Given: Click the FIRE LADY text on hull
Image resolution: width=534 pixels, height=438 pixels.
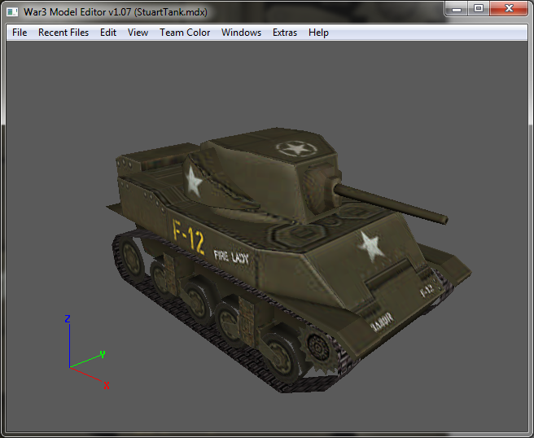Looking at the screenshot, I should pos(231,257).
